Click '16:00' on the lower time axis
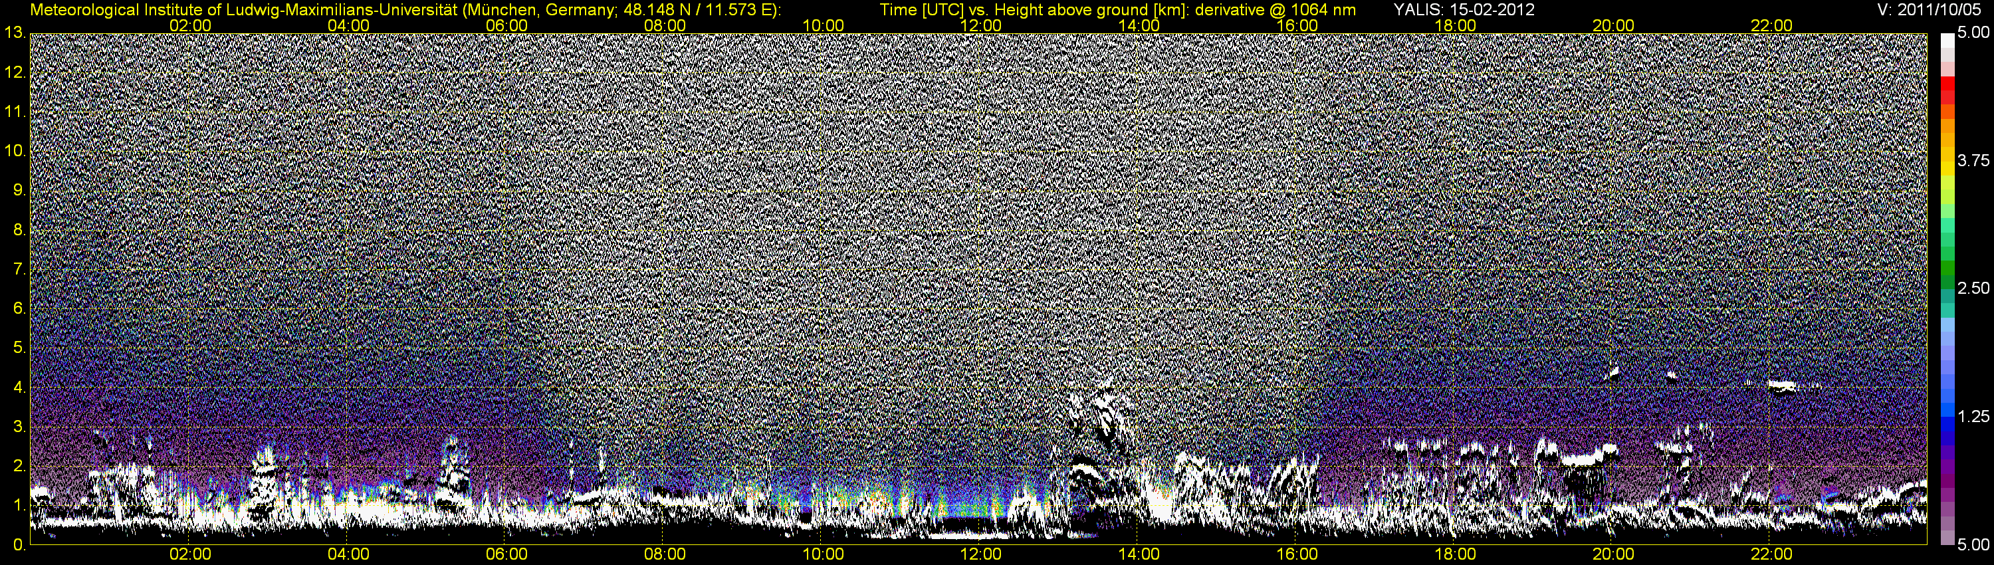This screenshot has height=565, width=1994. click(x=1297, y=554)
